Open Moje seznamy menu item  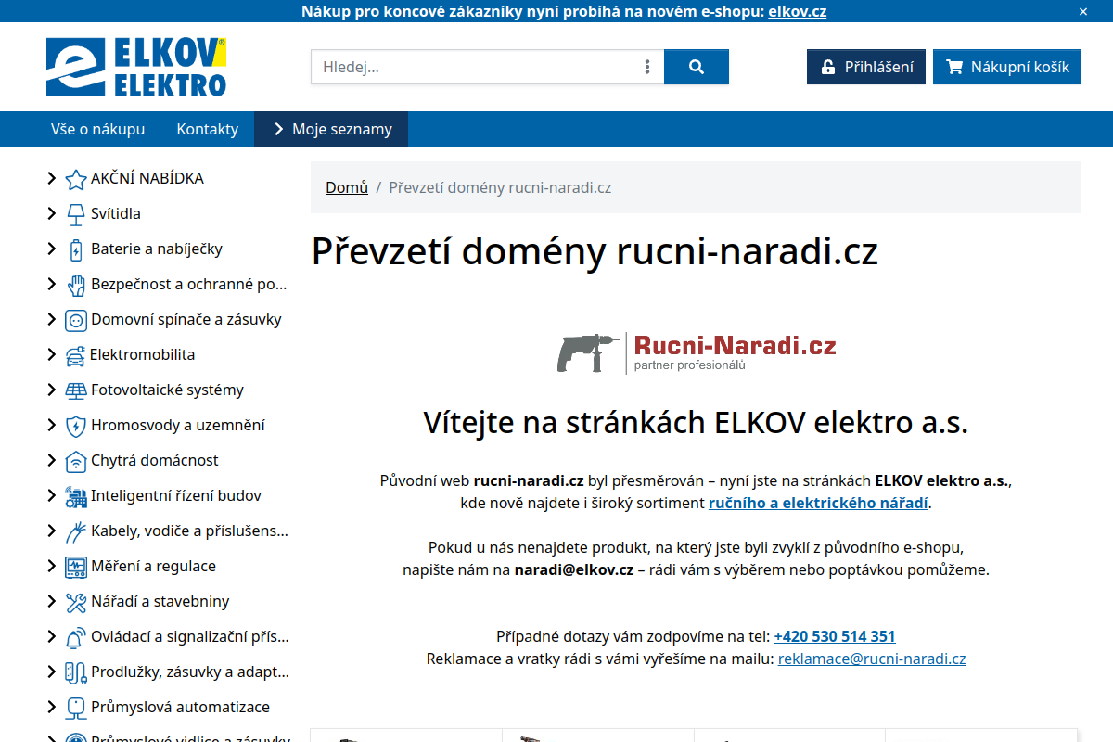click(331, 129)
